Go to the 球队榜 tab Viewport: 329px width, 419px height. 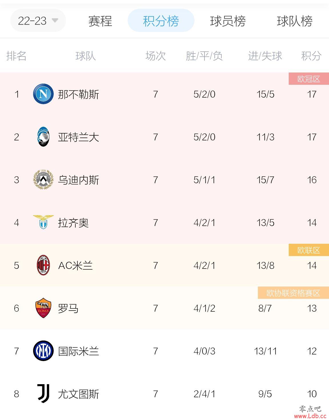click(295, 21)
